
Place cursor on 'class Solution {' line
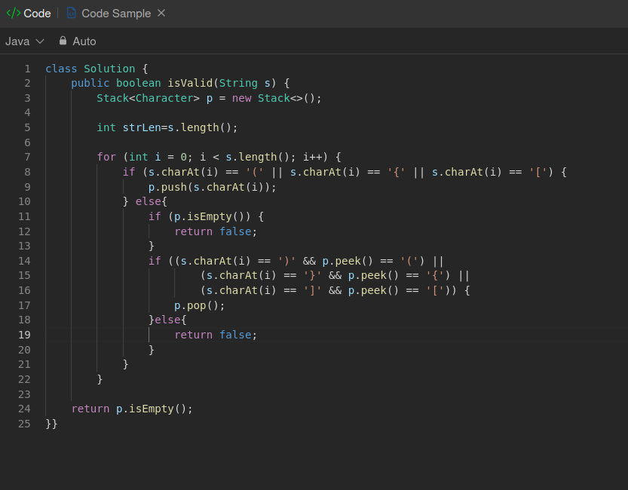96,69
